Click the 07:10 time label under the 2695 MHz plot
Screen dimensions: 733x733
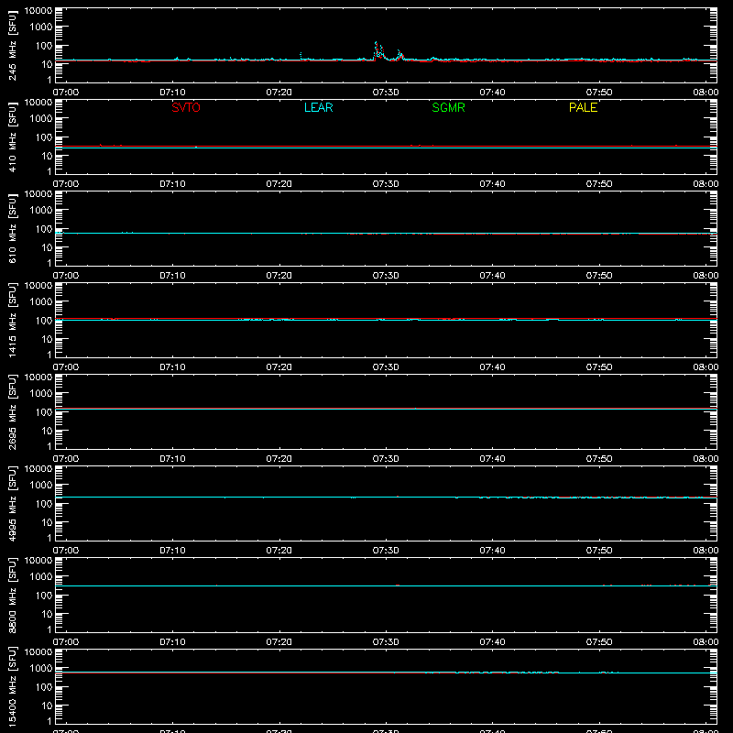[172, 459]
